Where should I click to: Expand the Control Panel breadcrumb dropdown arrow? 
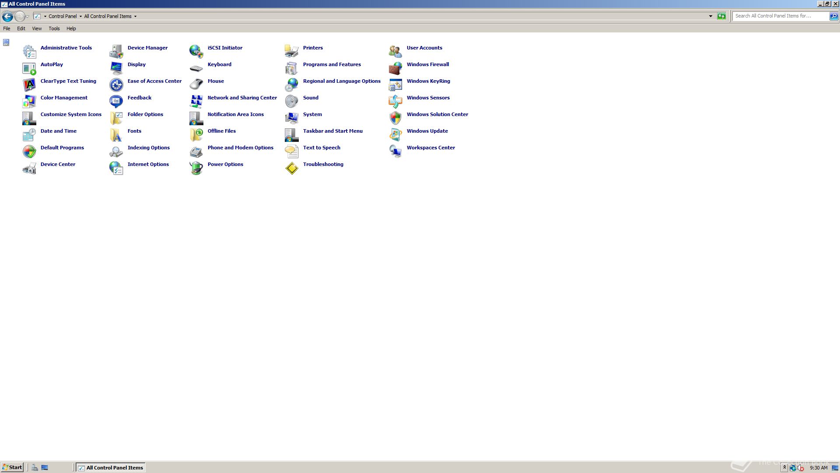point(80,16)
